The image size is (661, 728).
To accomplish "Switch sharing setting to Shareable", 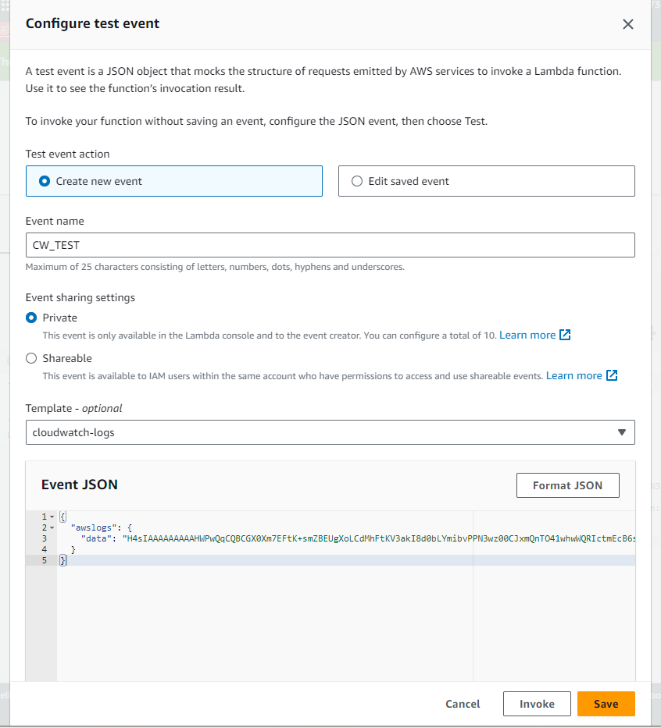I will click(32, 358).
